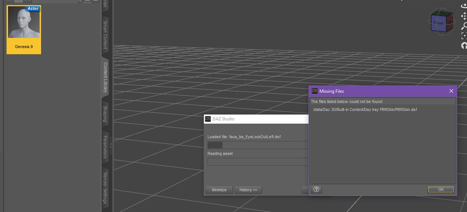The width and height of the screenshot is (467, 212).
Task: Click the file loading progress bar
Action: click(x=258, y=145)
